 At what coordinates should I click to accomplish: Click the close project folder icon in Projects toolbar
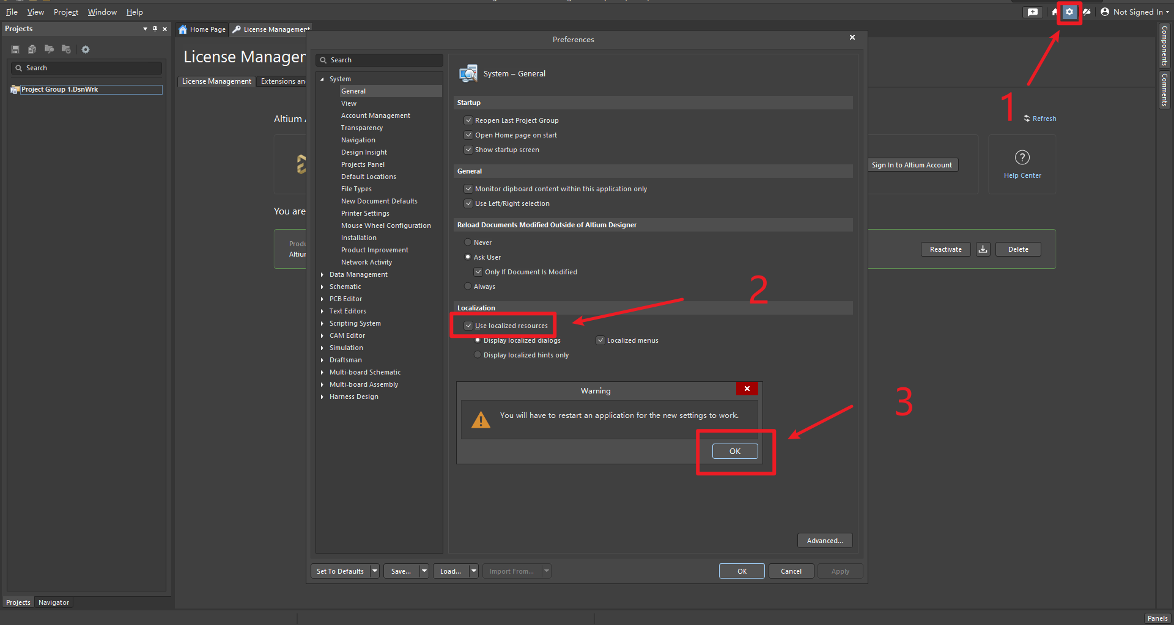tap(66, 49)
